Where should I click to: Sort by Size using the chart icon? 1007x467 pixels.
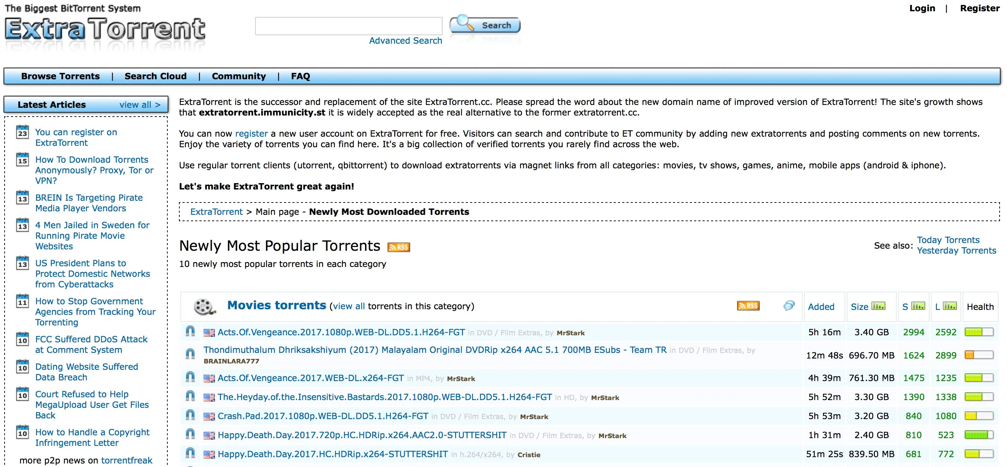coord(878,306)
